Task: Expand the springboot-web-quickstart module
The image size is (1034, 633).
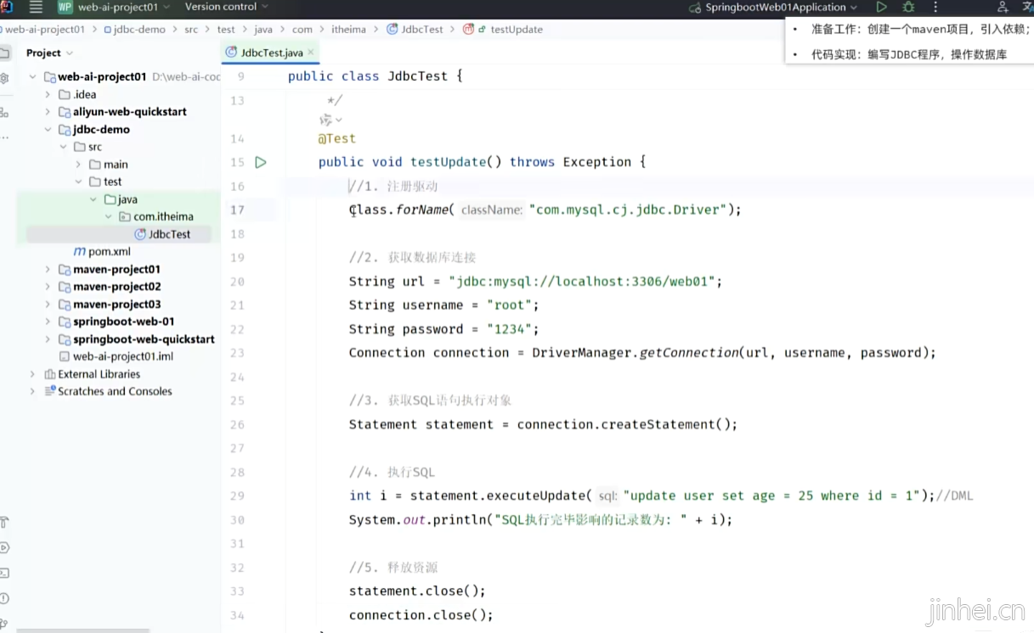Action: [x=48, y=339]
